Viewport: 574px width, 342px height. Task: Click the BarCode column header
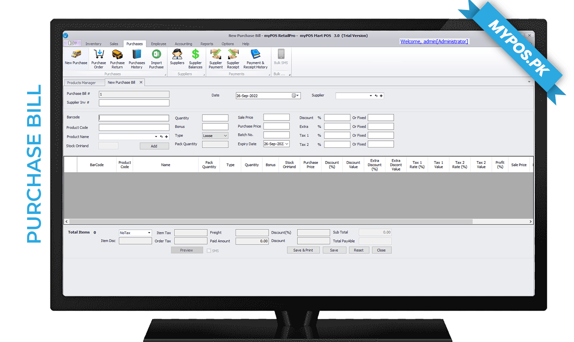point(97,165)
